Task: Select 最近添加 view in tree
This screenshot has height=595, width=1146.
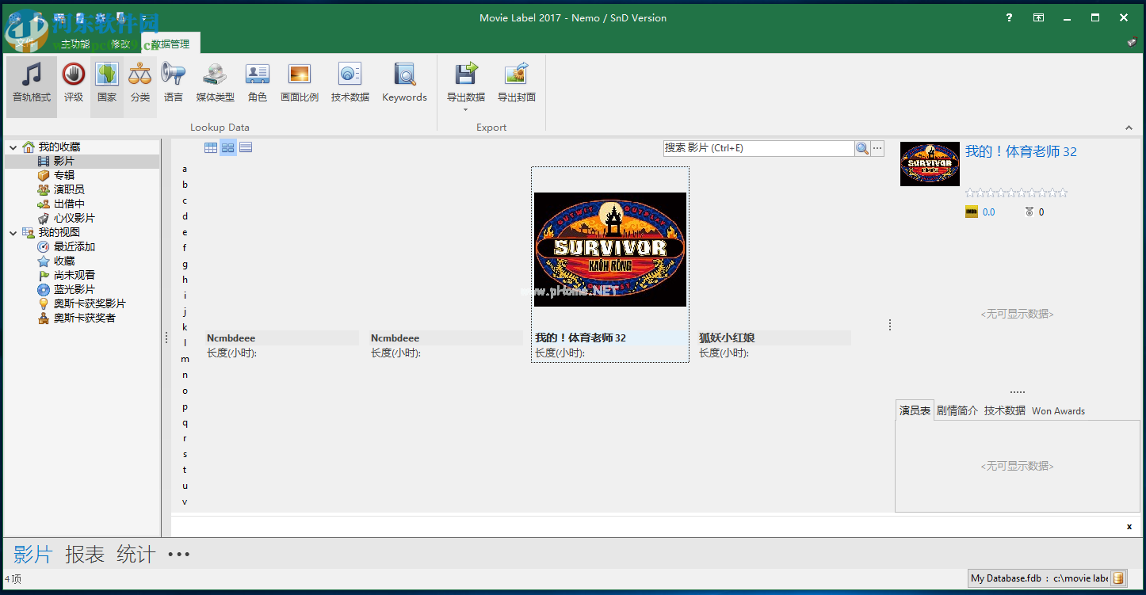Action: point(74,246)
